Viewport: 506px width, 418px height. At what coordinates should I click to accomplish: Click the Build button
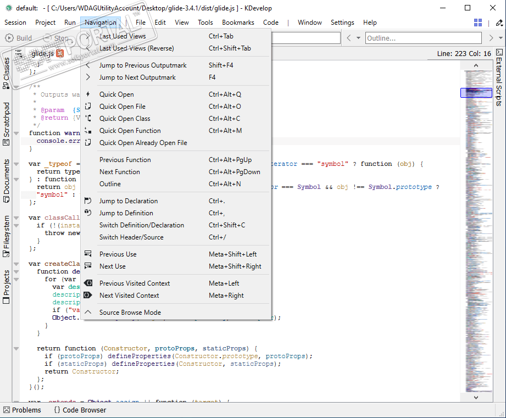(19, 38)
